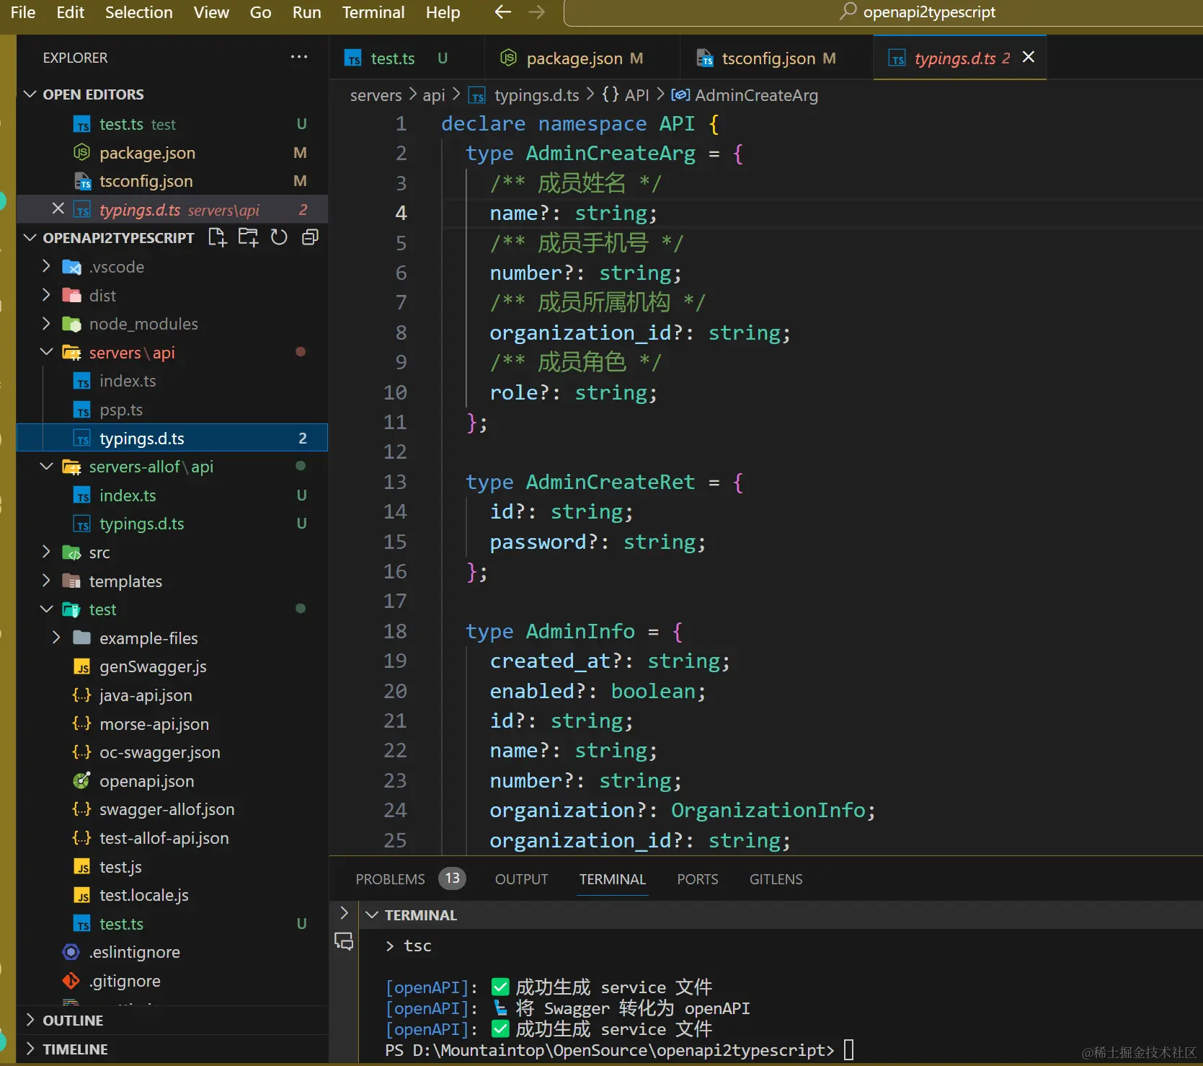Screen dimensions: 1203x1066
Task: Switch to the package.json editor tab
Action: pyautogui.click(x=582, y=58)
